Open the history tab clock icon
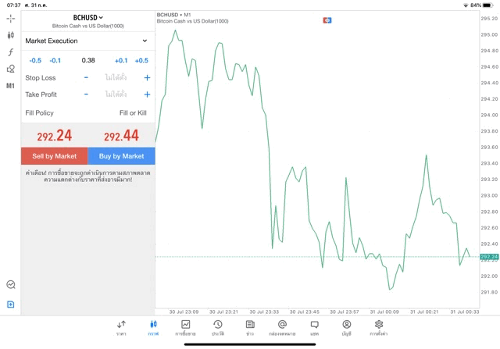 [x=218, y=328]
